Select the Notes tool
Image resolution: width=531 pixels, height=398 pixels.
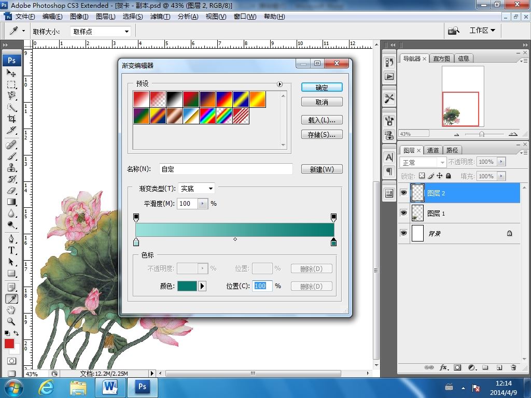tap(11, 287)
